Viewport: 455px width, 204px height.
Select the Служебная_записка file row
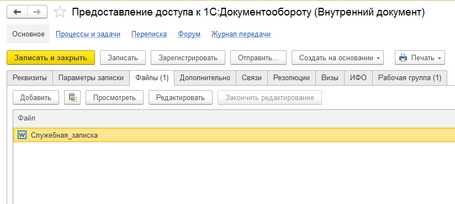point(234,135)
